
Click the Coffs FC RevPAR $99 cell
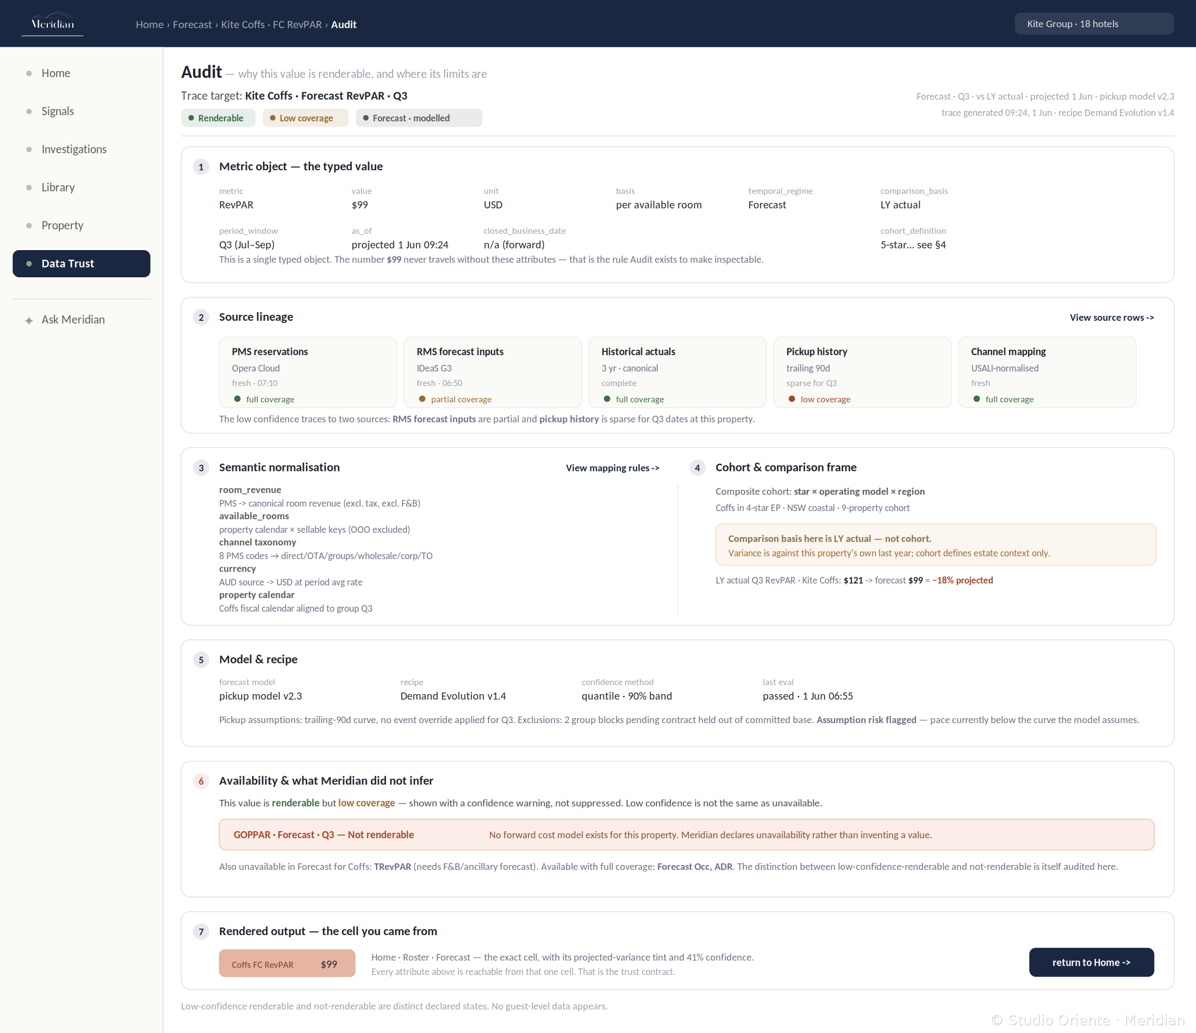[x=287, y=964]
